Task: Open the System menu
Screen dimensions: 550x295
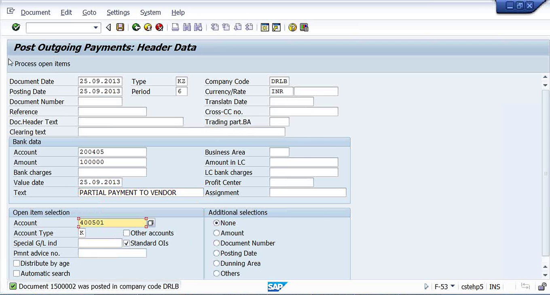Action: (150, 13)
